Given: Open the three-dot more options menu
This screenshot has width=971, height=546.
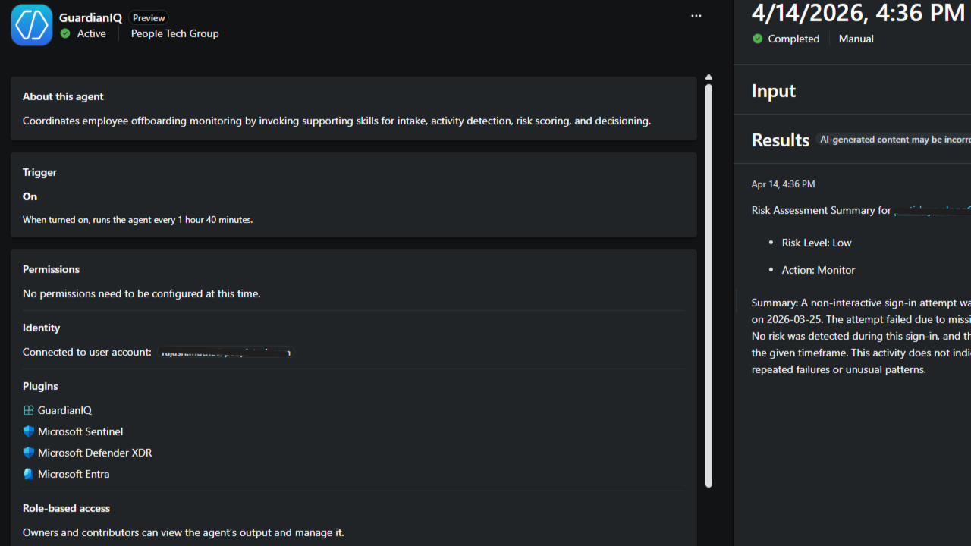Looking at the screenshot, I should tap(696, 16).
